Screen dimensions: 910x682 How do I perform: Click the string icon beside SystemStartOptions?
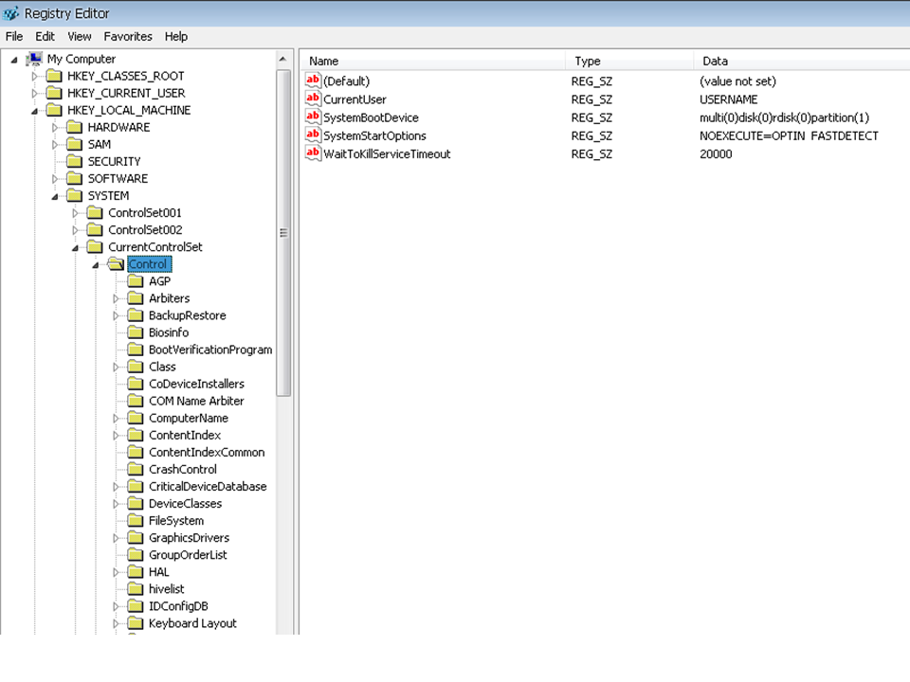pyautogui.click(x=313, y=135)
